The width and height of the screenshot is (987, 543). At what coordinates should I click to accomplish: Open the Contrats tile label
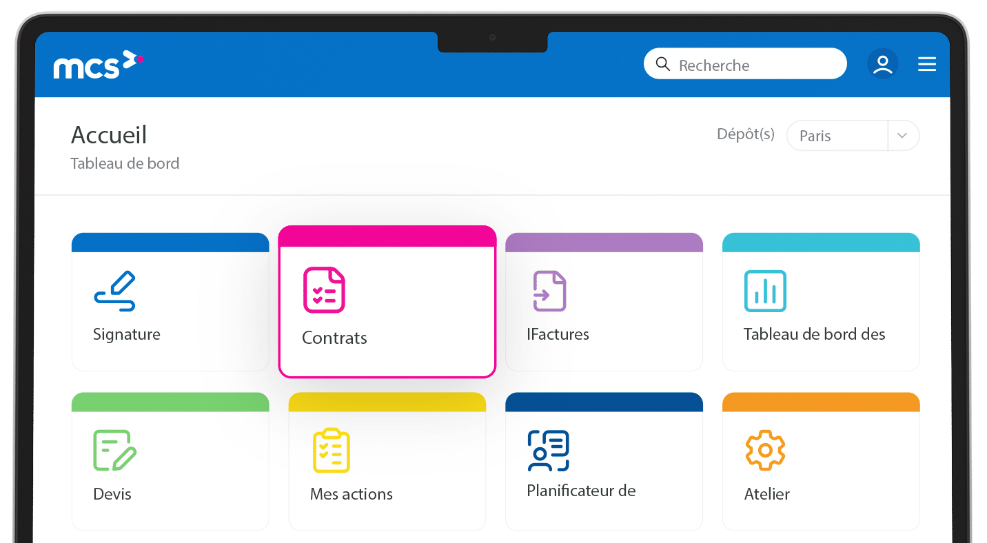334,338
